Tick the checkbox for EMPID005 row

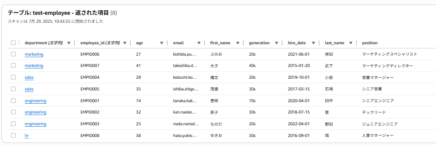coord(13,89)
